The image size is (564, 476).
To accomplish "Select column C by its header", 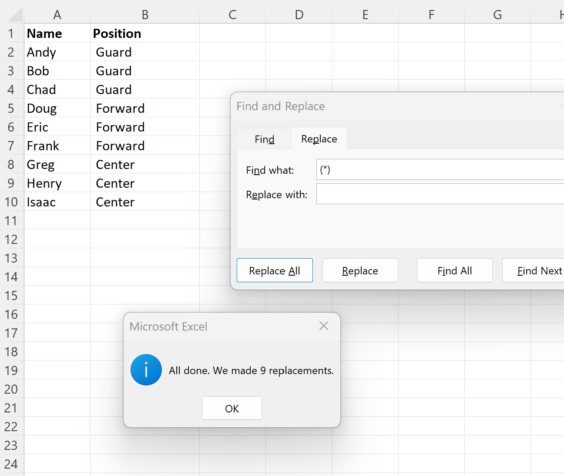I will click(232, 14).
